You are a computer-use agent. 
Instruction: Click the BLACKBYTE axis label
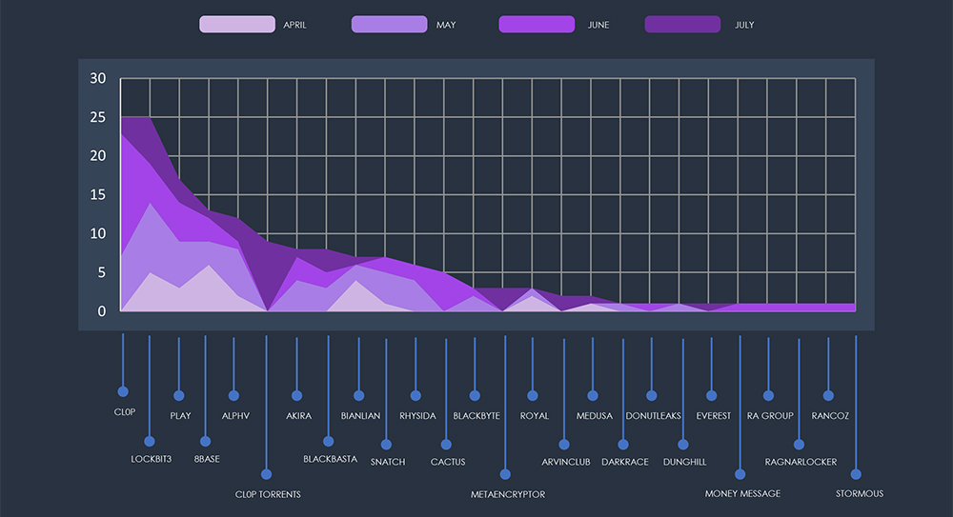point(476,415)
